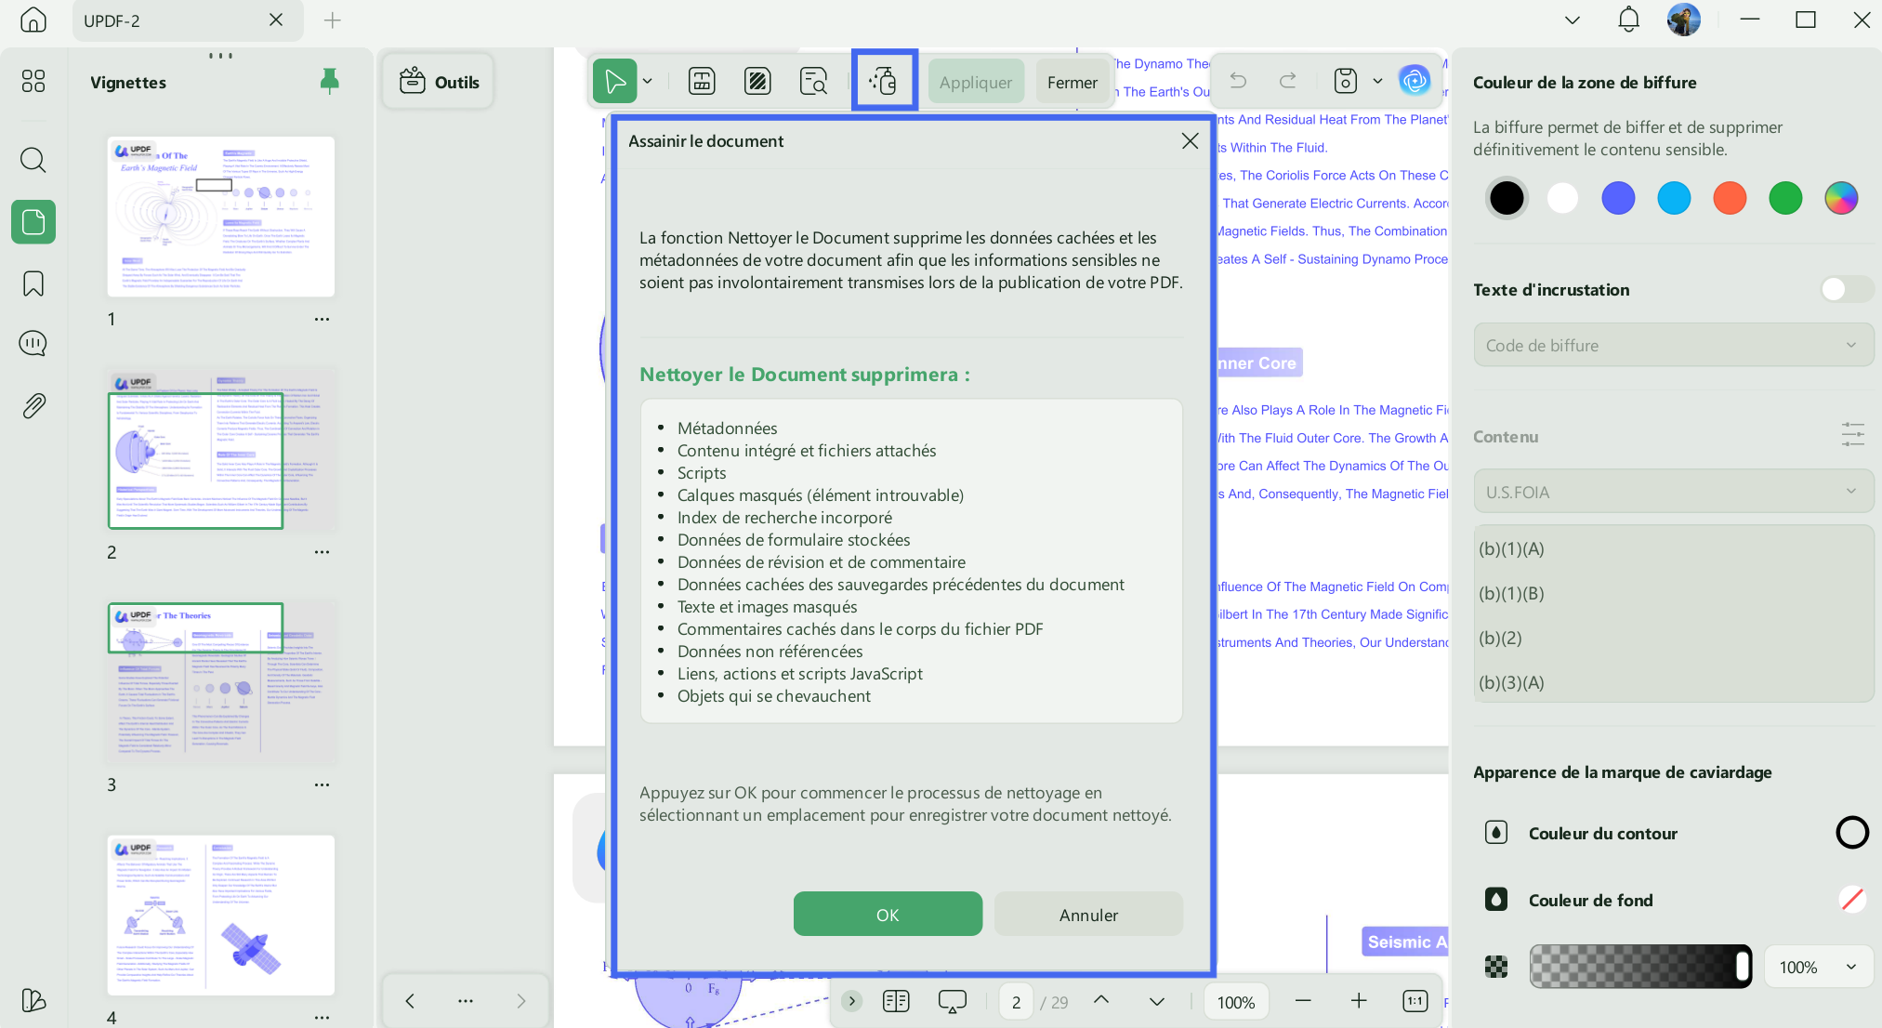The width and height of the screenshot is (1882, 1028).
Task: Pick the orange-red redaction color
Action: [x=1730, y=197]
